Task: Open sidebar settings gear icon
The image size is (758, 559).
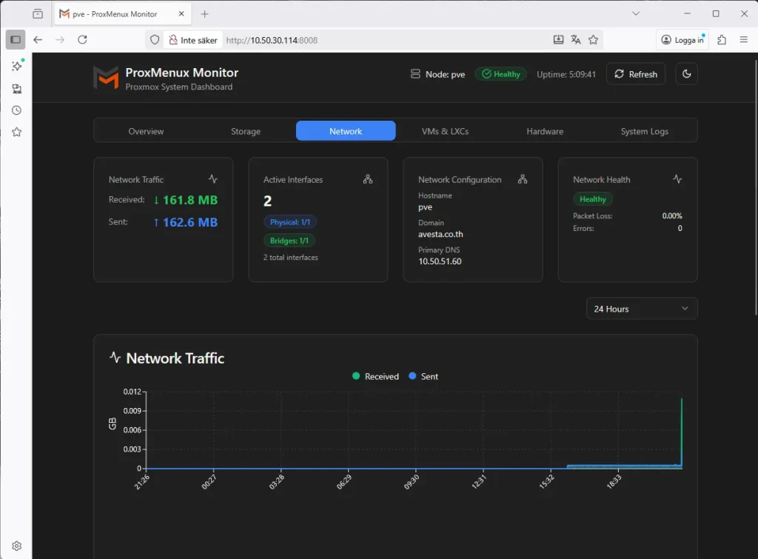Action: click(x=16, y=546)
